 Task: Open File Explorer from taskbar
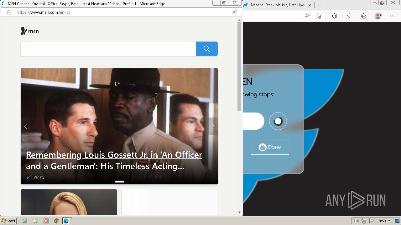35,221
